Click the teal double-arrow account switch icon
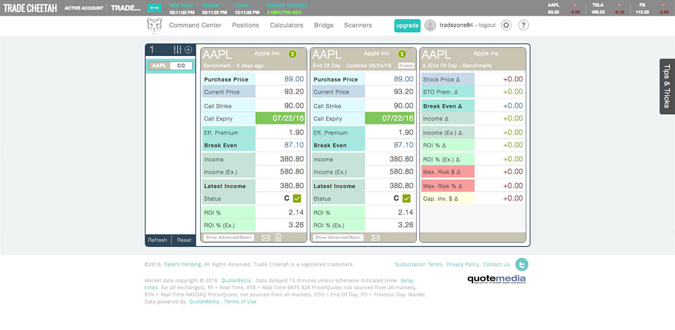675x330 pixels. pos(155,8)
